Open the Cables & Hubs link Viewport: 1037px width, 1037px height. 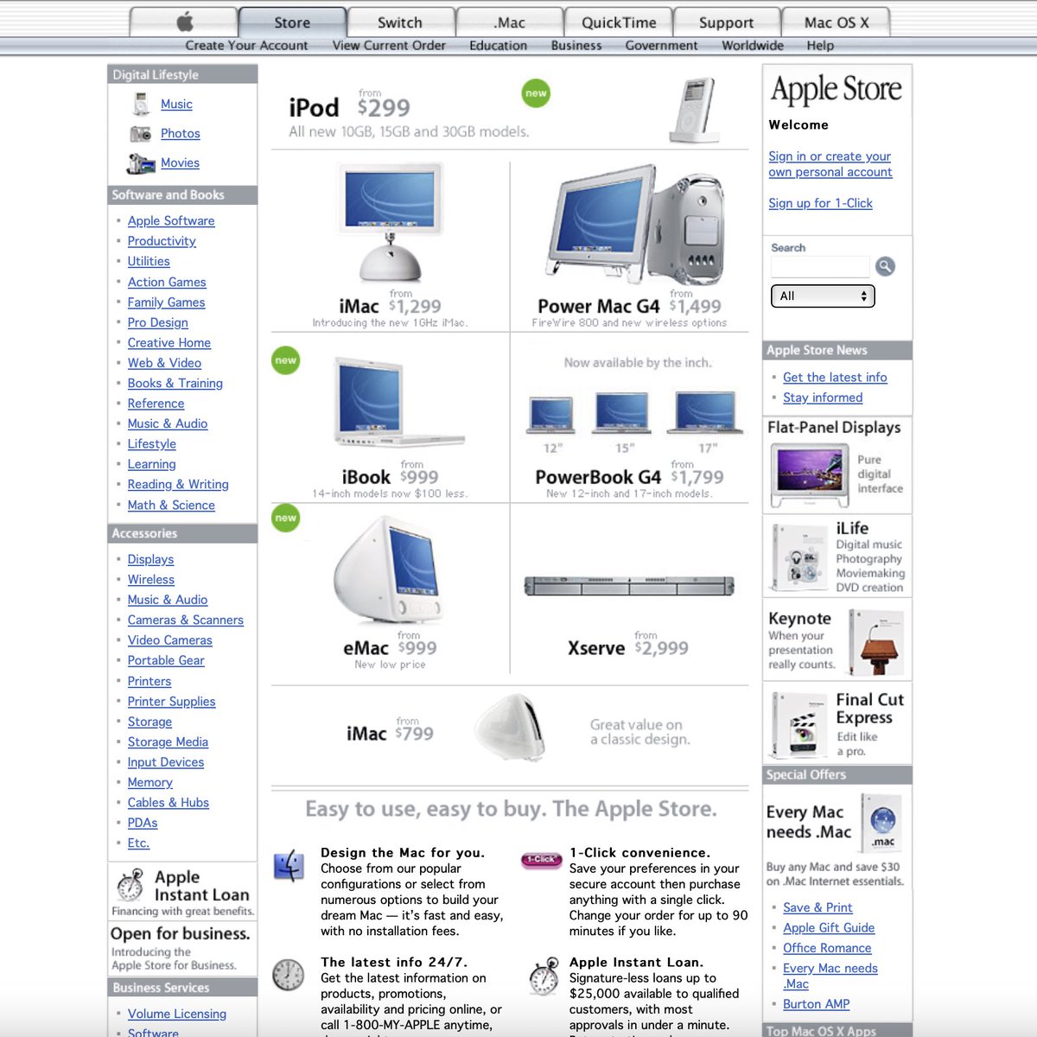(169, 802)
